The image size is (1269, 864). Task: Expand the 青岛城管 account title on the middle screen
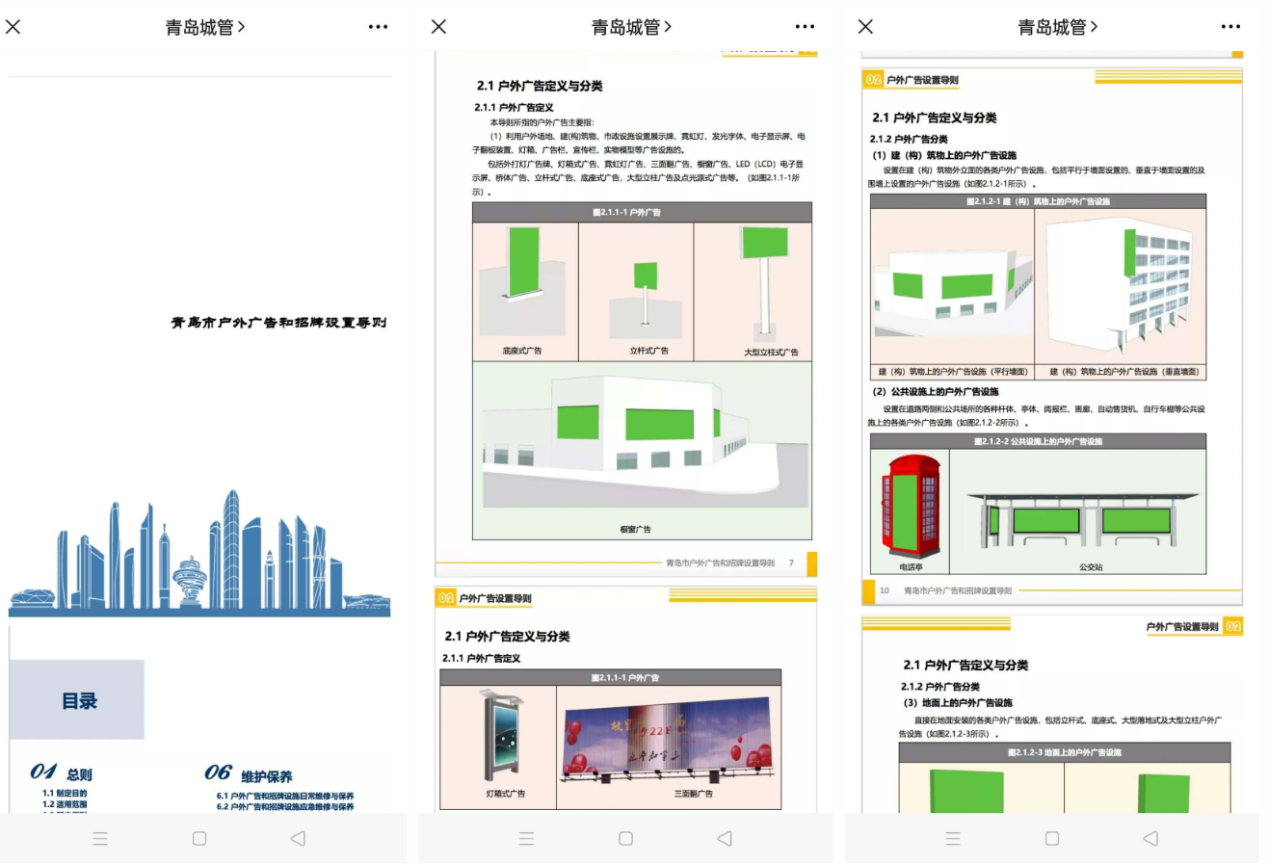(631, 27)
